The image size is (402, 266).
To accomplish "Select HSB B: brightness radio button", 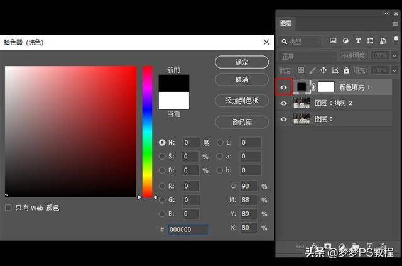I will click(x=162, y=170).
